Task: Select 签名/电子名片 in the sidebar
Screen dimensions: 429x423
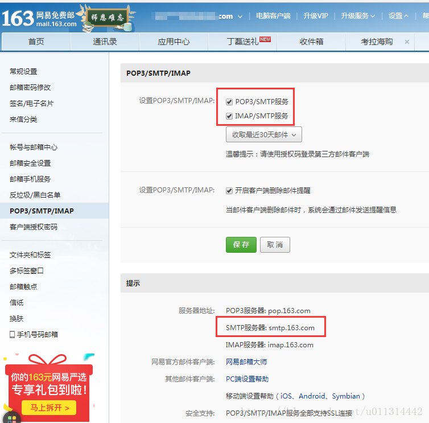Action: 31,104
